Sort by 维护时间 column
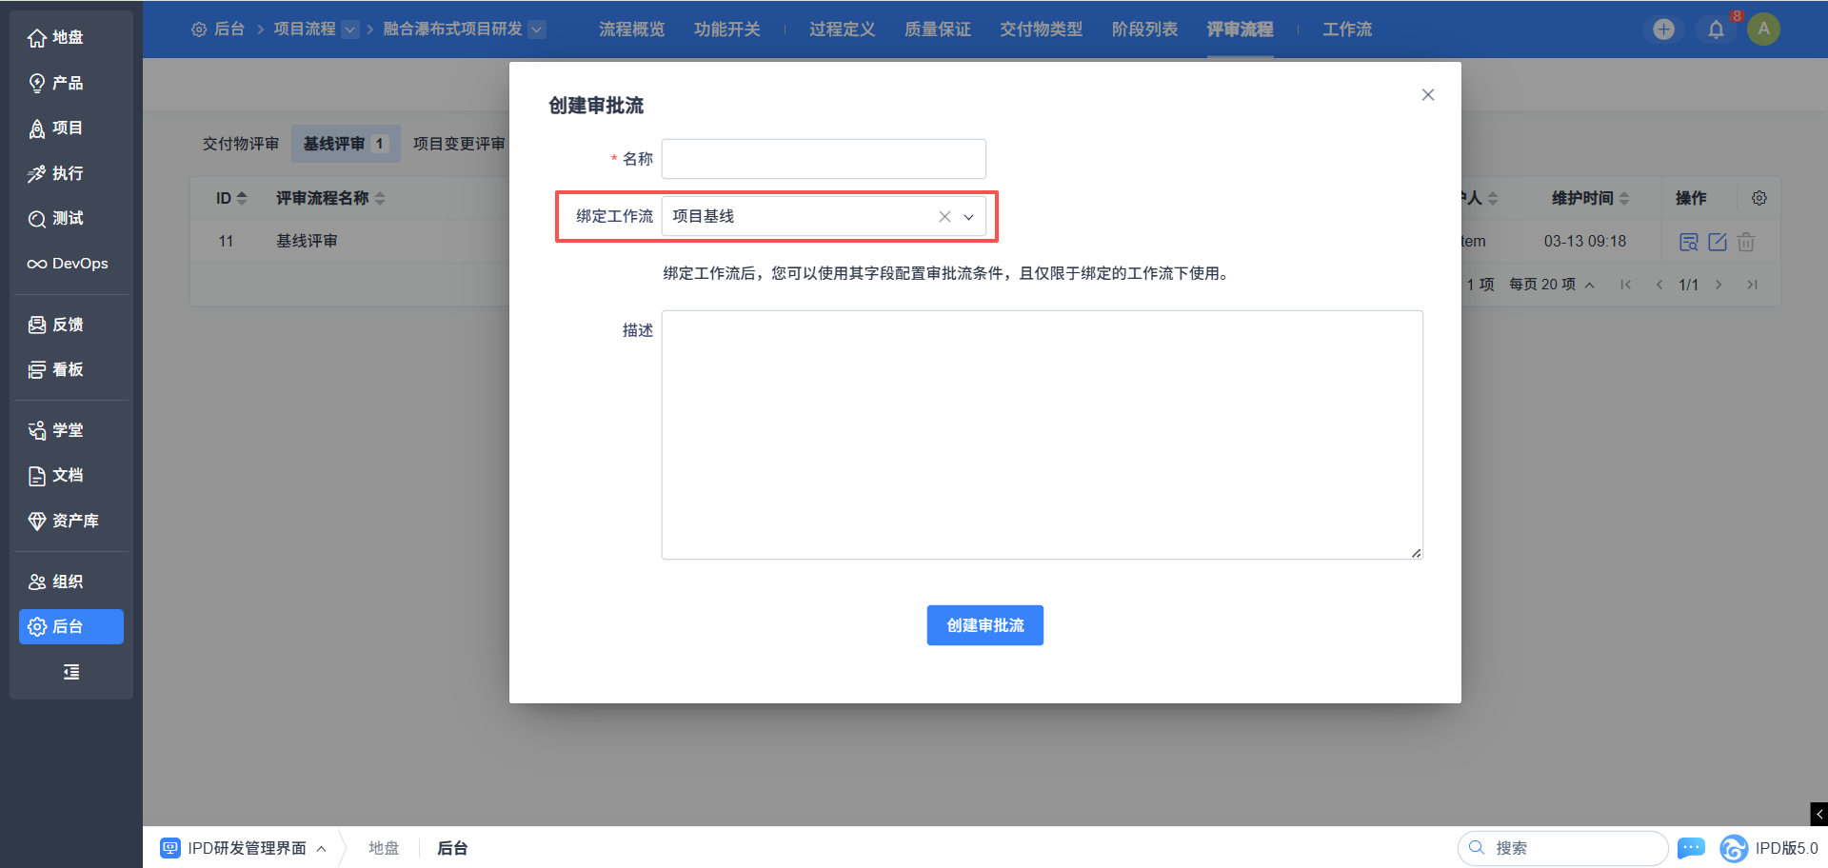This screenshot has width=1828, height=868. 1591,198
